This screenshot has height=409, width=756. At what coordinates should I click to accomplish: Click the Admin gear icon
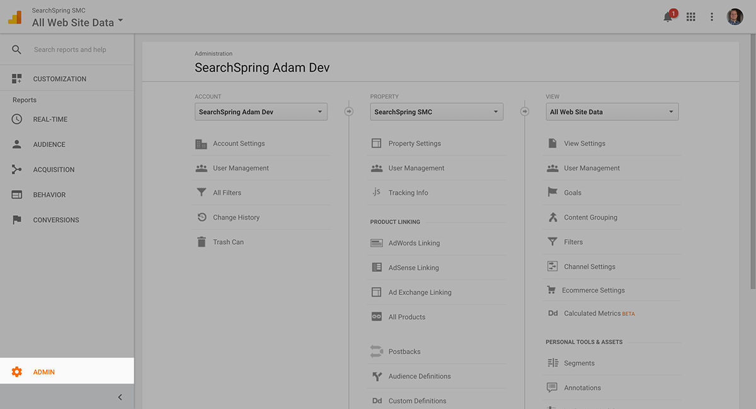pyautogui.click(x=17, y=372)
